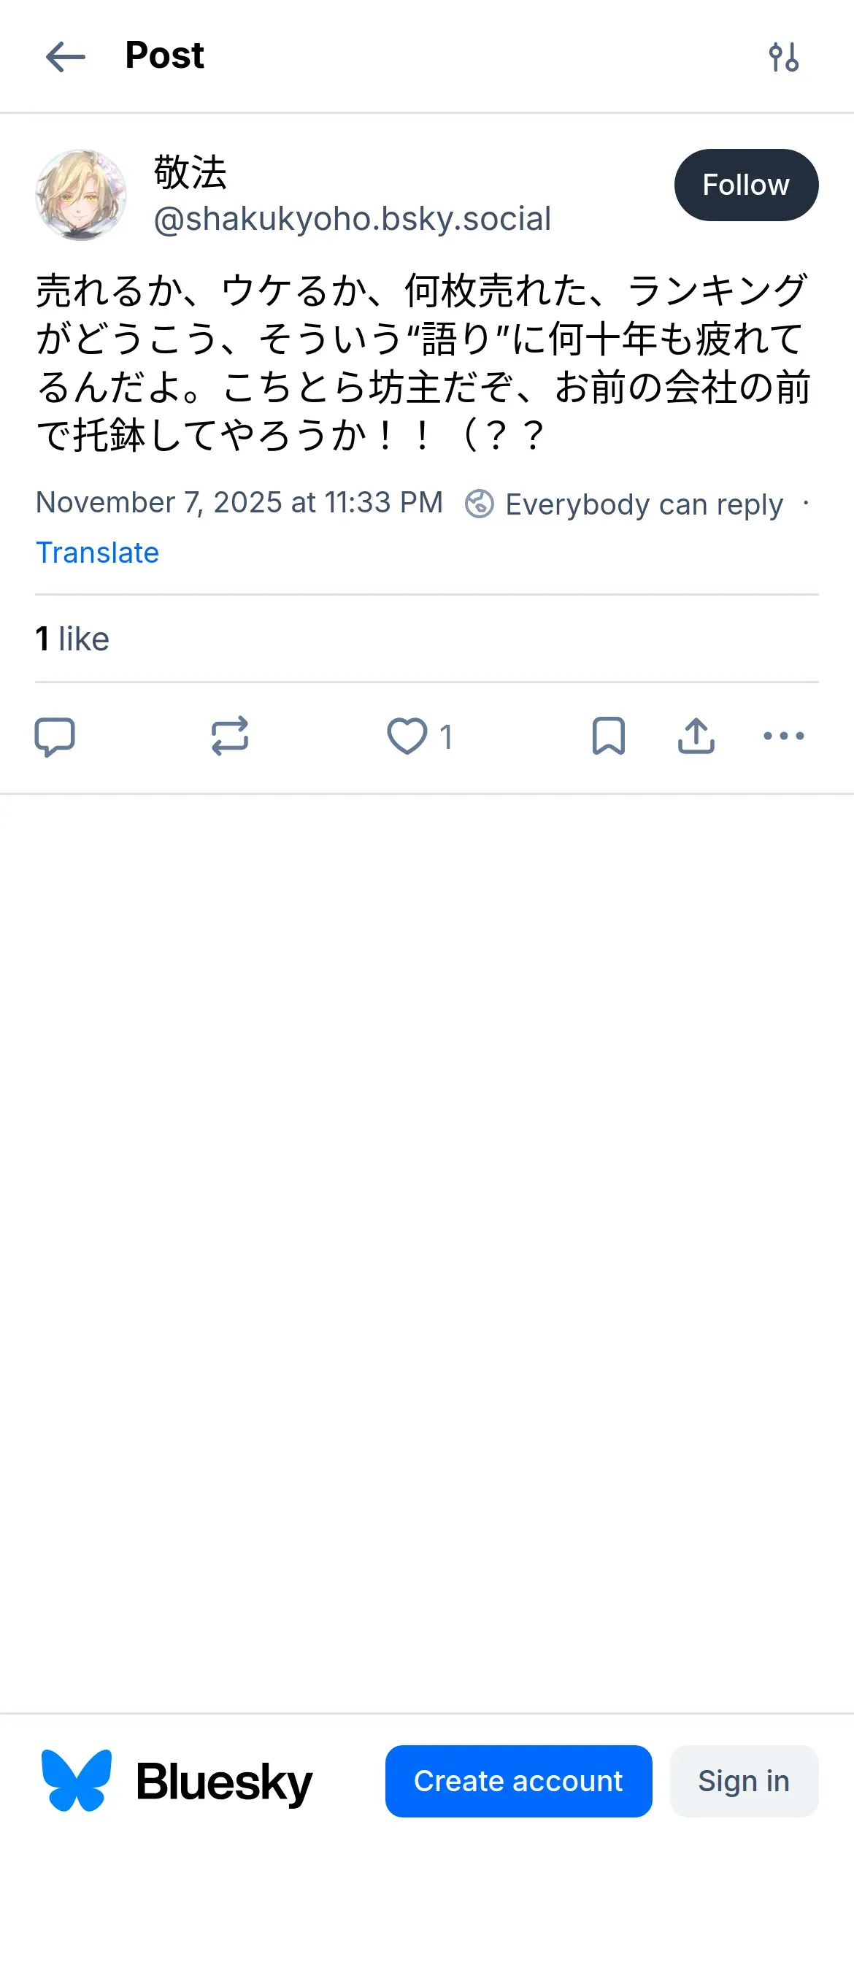
Task: Click 'Everybody can reply' label
Action: coord(644,504)
